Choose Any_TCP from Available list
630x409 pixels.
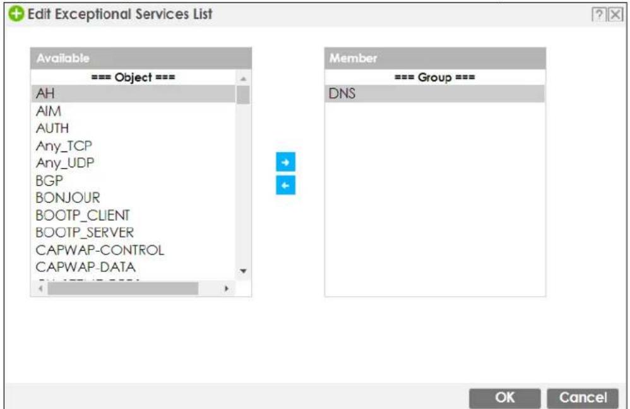click(133, 145)
